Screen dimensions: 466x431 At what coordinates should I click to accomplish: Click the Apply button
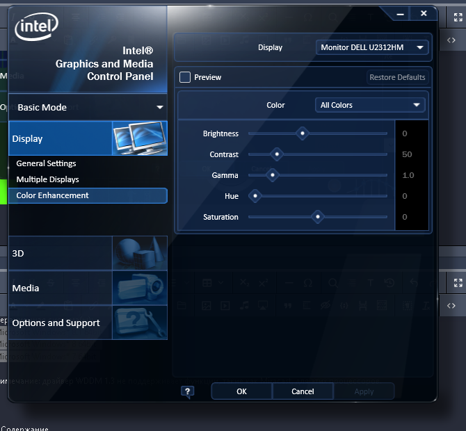pyautogui.click(x=364, y=391)
